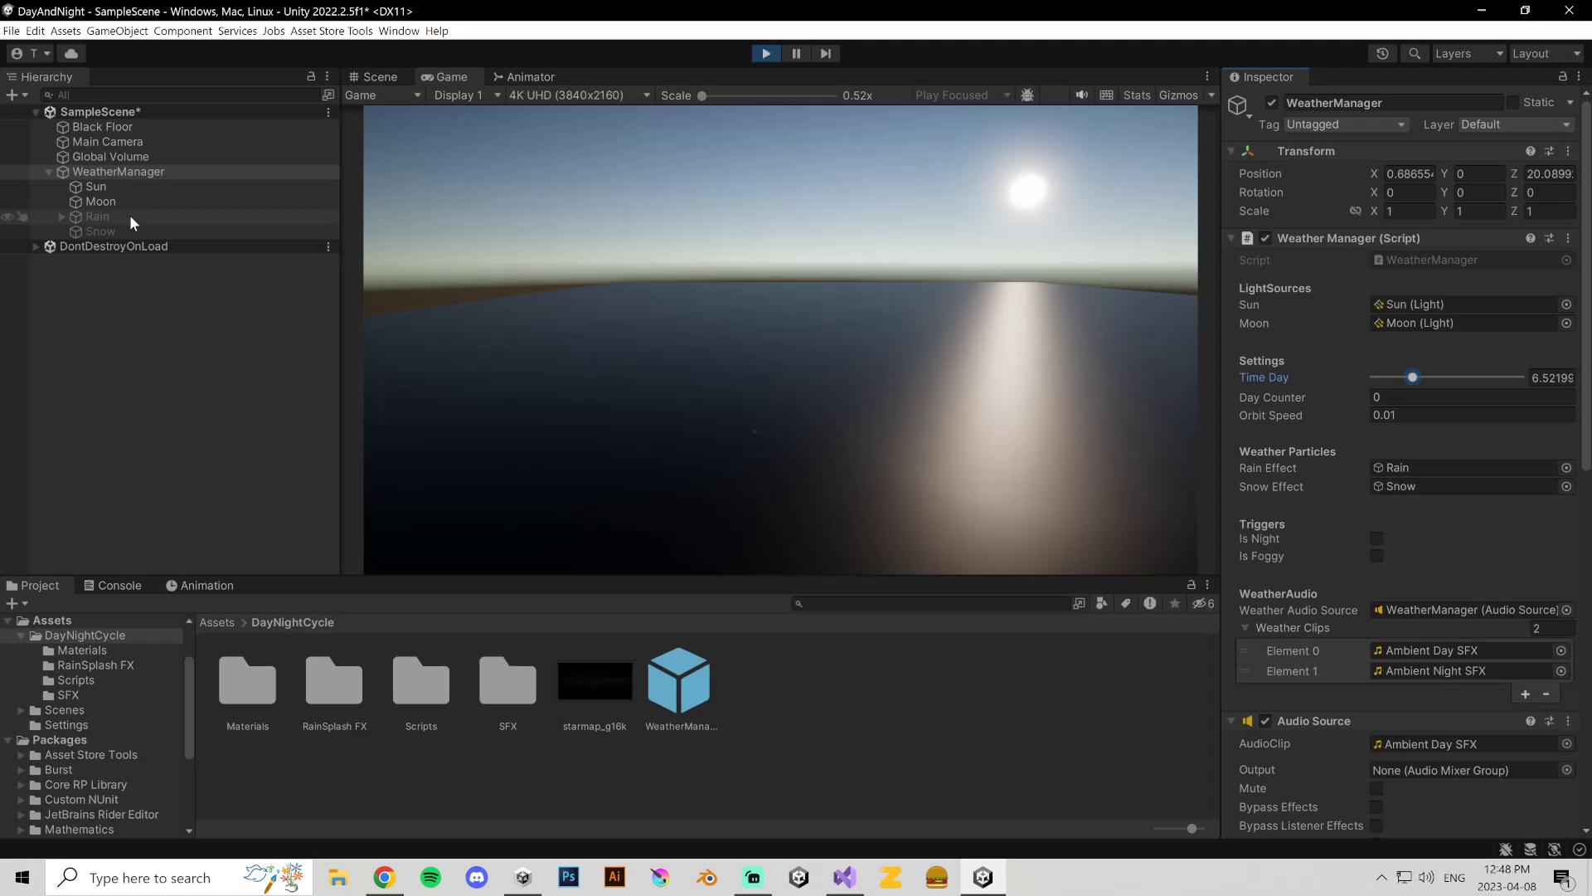Open the Window menu

[x=399, y=31]
